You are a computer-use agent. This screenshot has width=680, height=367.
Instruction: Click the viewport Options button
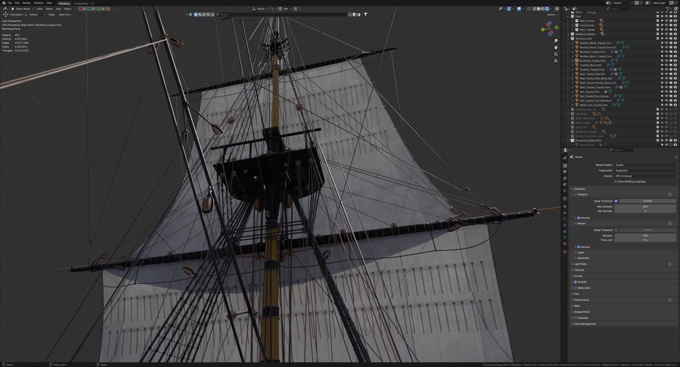coord(552,15)
